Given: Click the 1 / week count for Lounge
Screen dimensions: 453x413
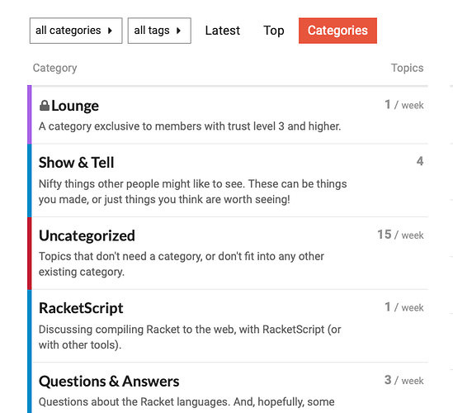Looking at the screenshot, I should pyautogui.click(x=403, y=104).
